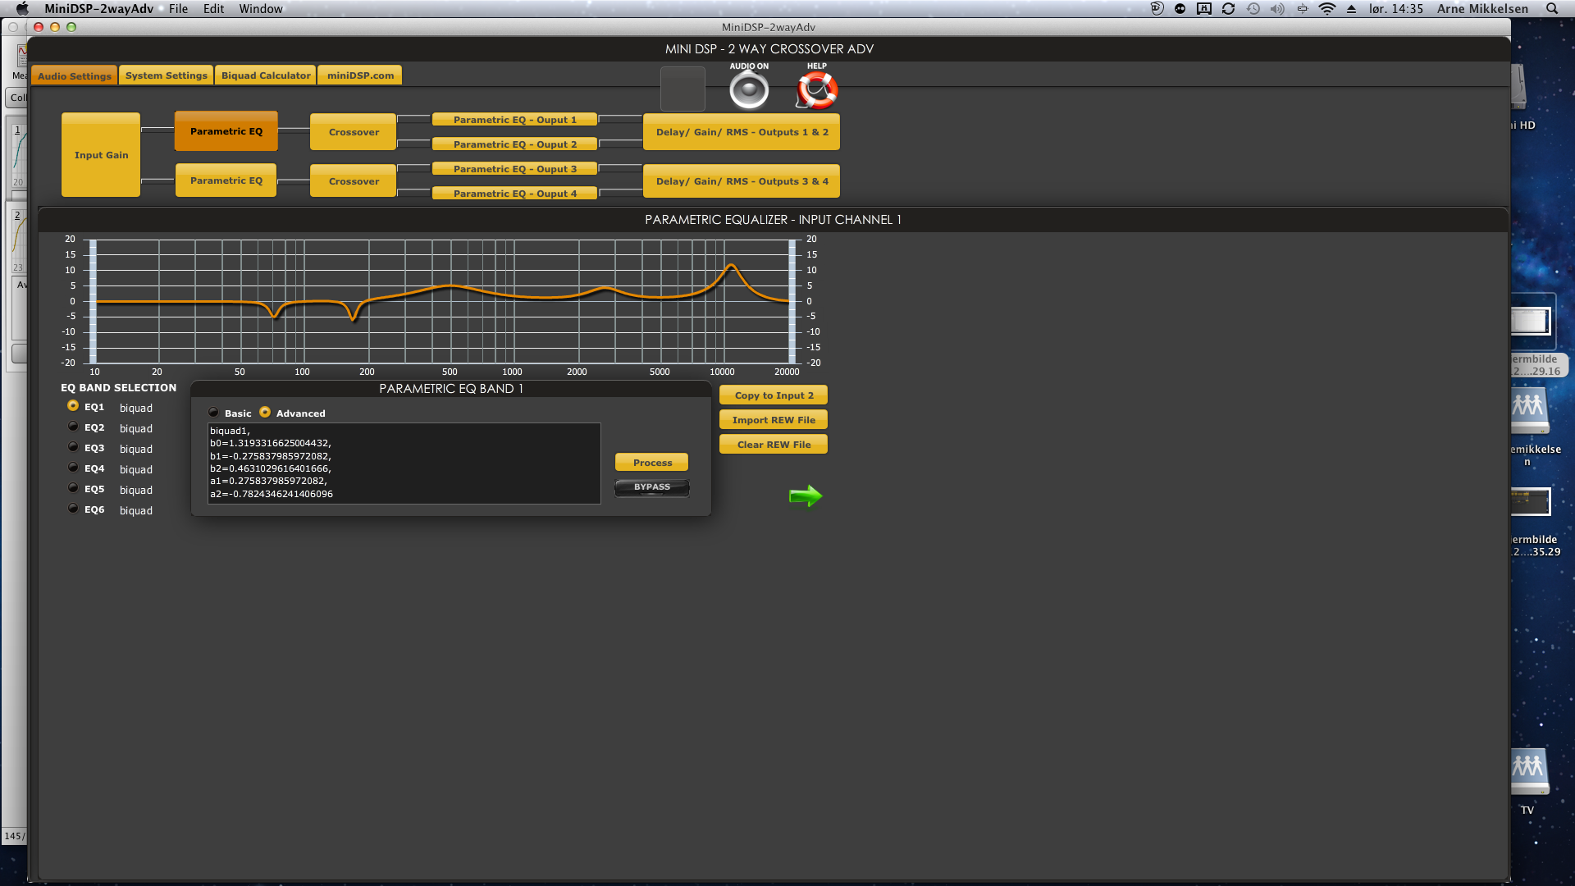
Task: Click the clock lør. 14:35 in menu bar
Action: click(x=1395, y=9)
